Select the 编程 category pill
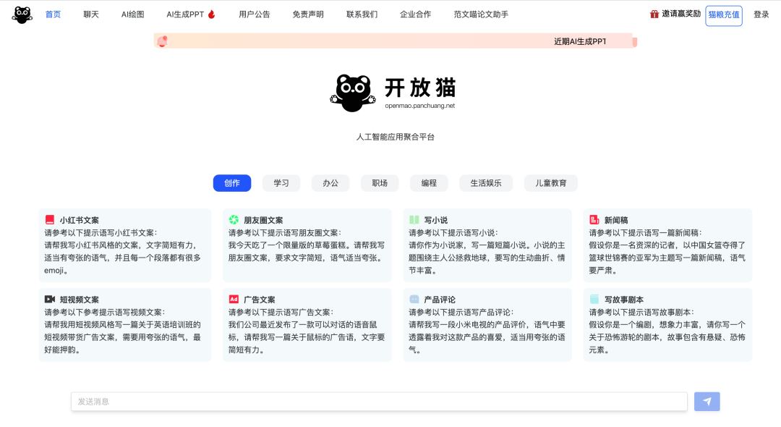The width and height of the screenshot is (781, 427). point(429,183)
